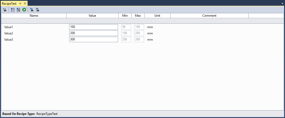Click the Unit column header
Image resolution: width=285 pixels, height=118 pixels.
pos(157,16)
